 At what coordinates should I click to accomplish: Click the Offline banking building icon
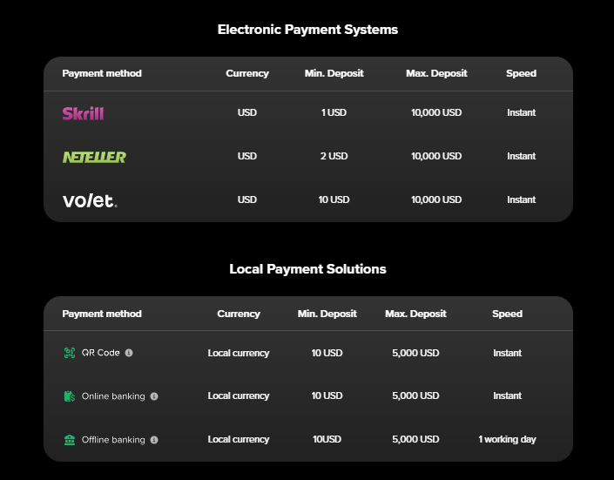tap(69, 440)
